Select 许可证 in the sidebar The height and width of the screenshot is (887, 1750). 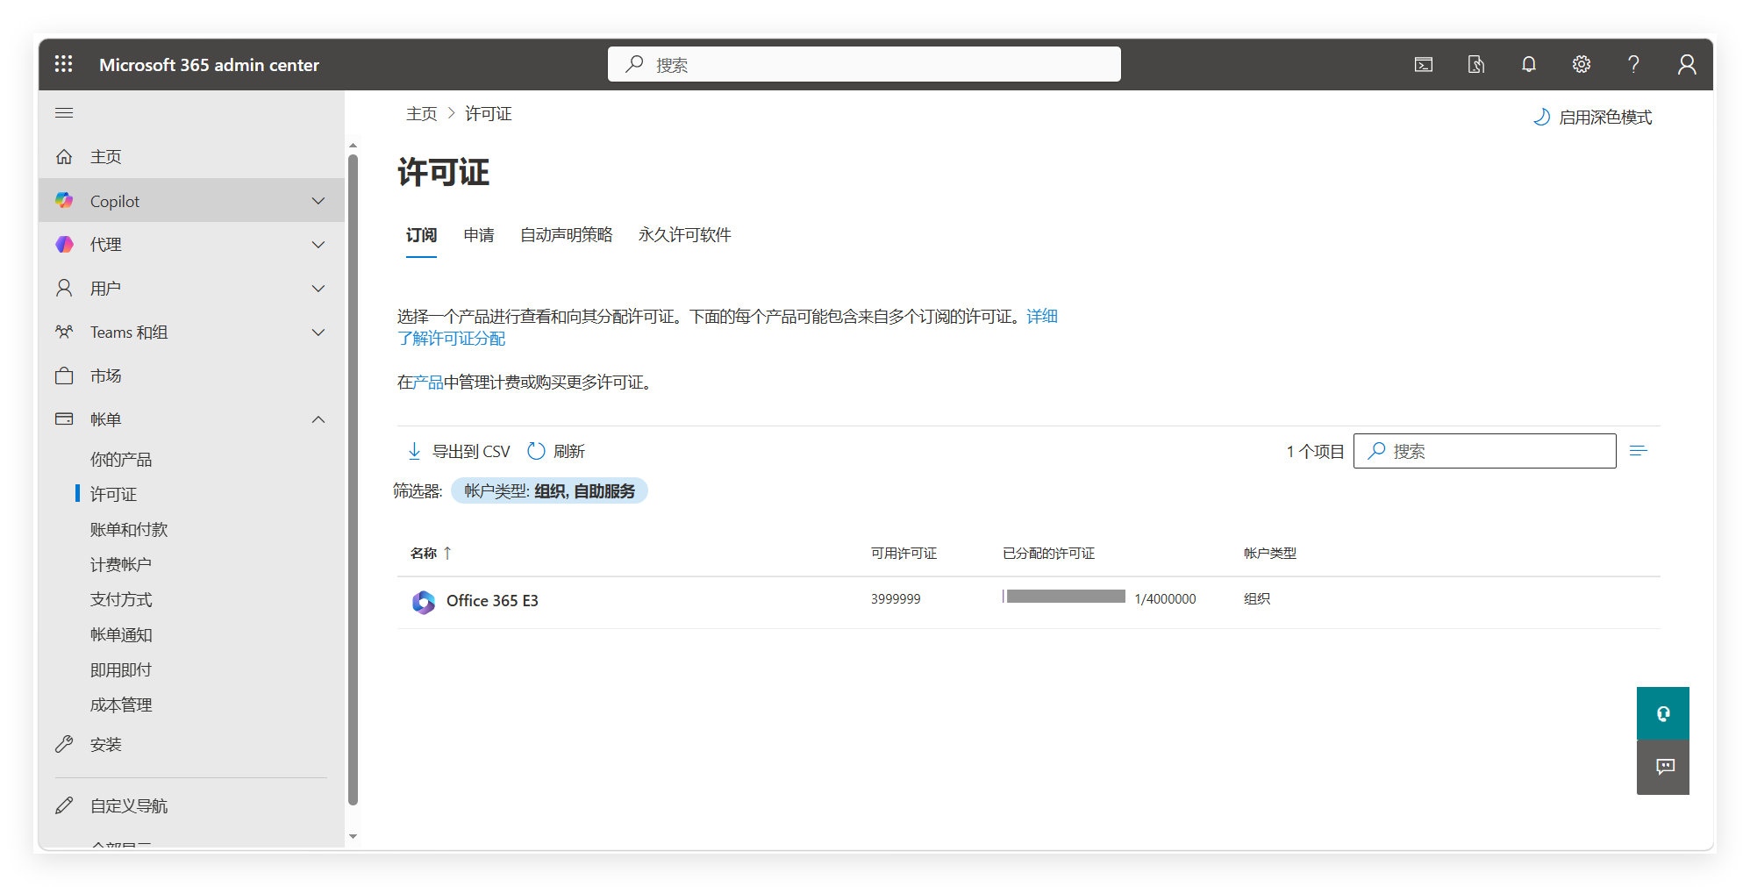(113, 495)
